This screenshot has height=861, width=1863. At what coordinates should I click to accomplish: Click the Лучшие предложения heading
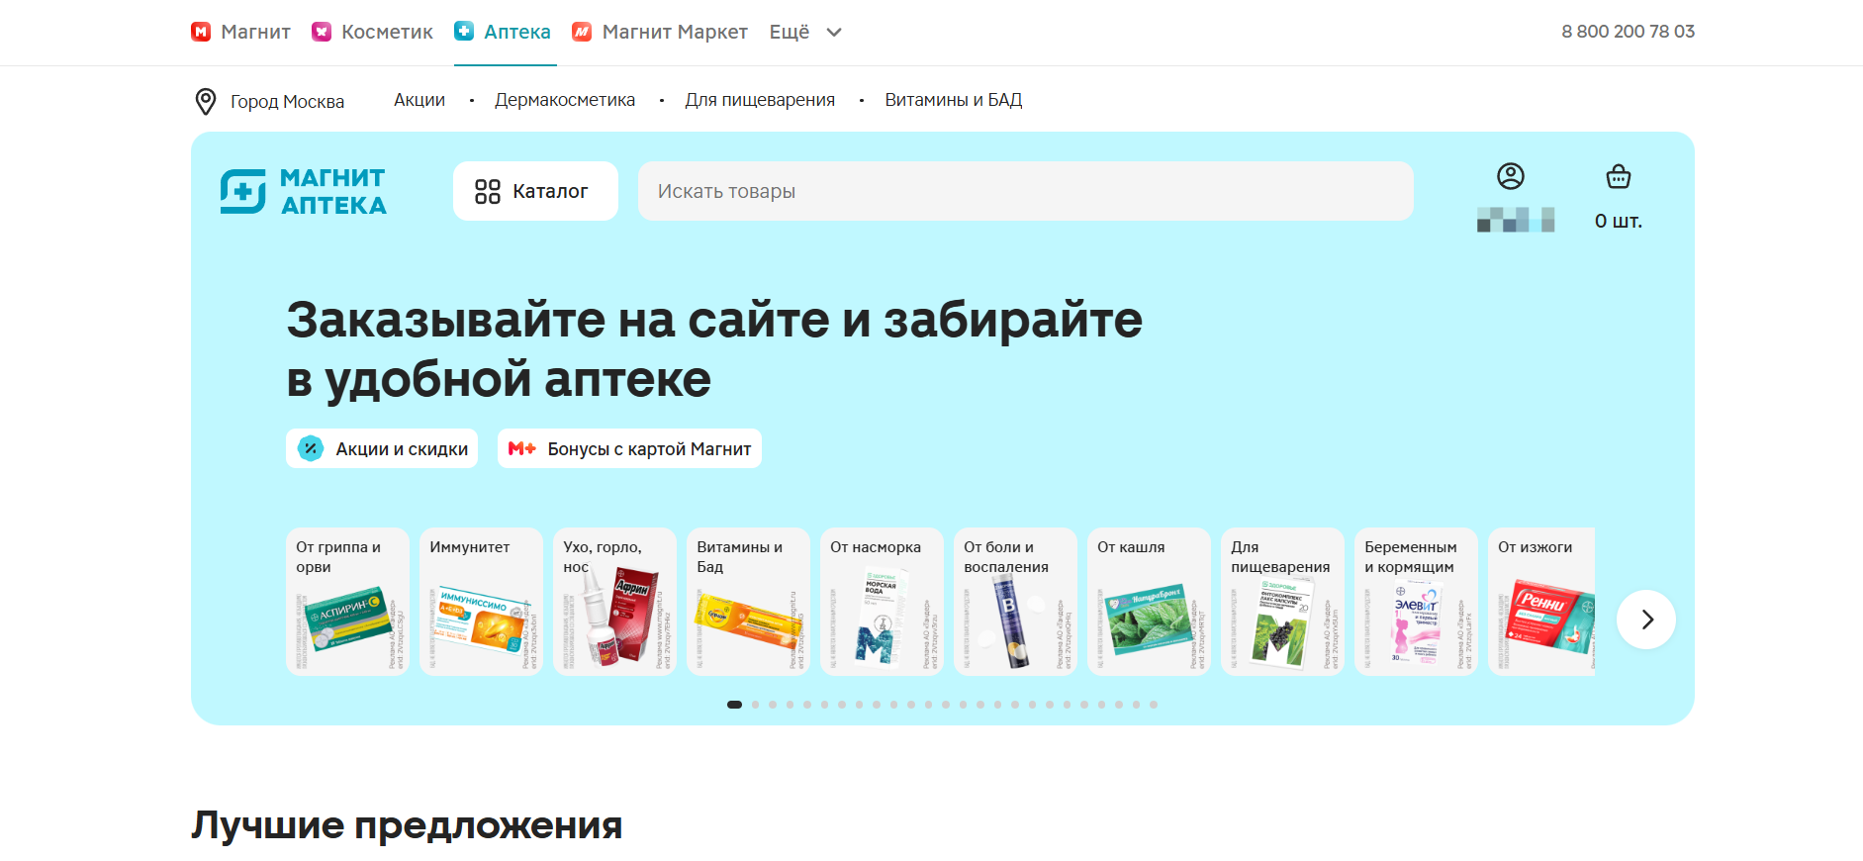tap(407, 825)
